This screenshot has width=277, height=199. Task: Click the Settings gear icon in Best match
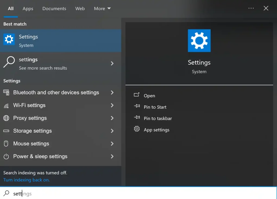[9, 39]
